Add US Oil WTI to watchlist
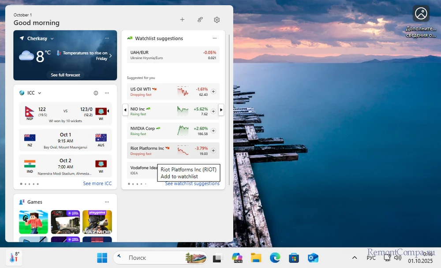 click(x=213, y=92)
